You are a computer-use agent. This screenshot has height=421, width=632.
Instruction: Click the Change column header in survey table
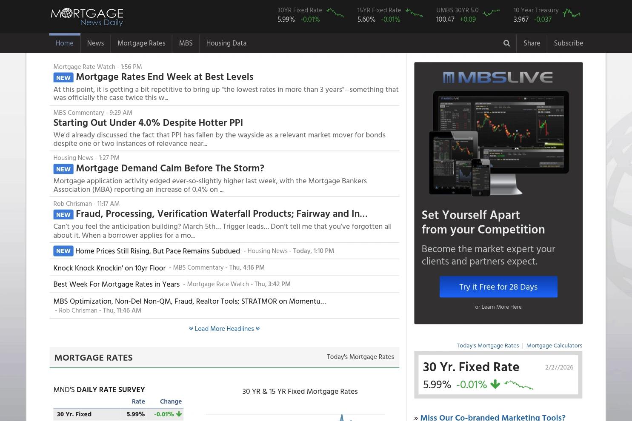[171, 401]
